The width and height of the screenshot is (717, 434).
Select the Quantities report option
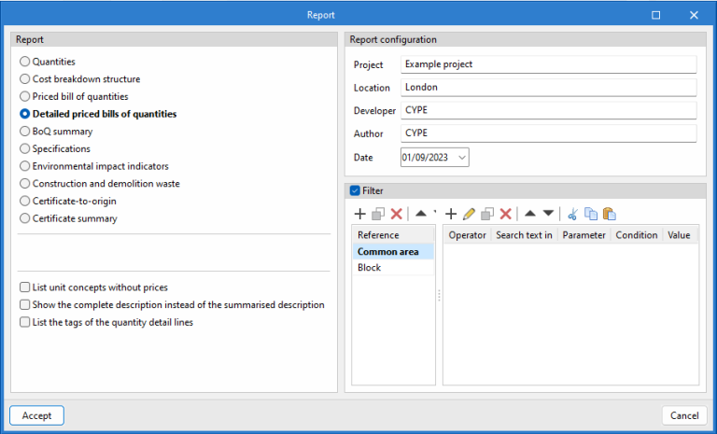coord(48,62)
